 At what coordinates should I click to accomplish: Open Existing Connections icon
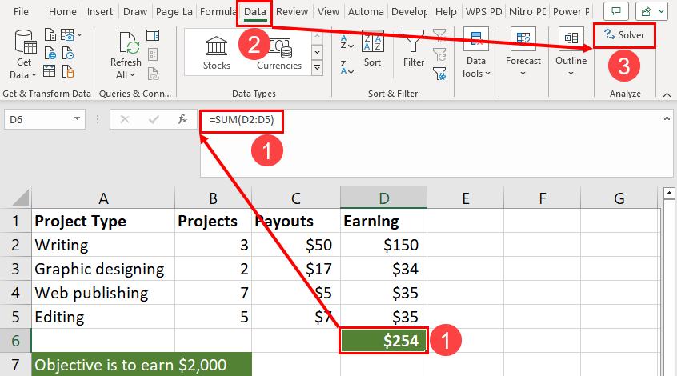[x=68, y=71]
